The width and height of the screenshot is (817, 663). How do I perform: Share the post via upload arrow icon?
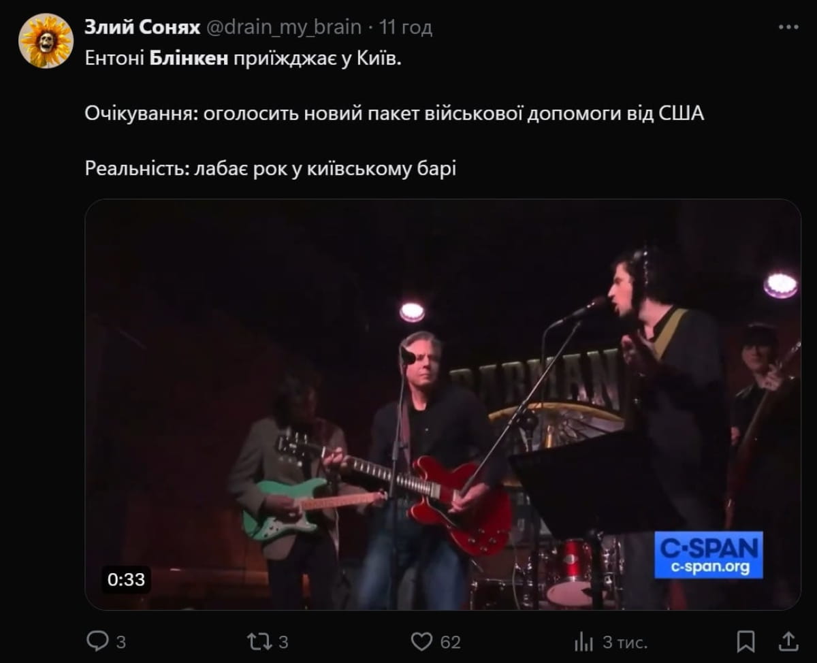click(788, 641)
